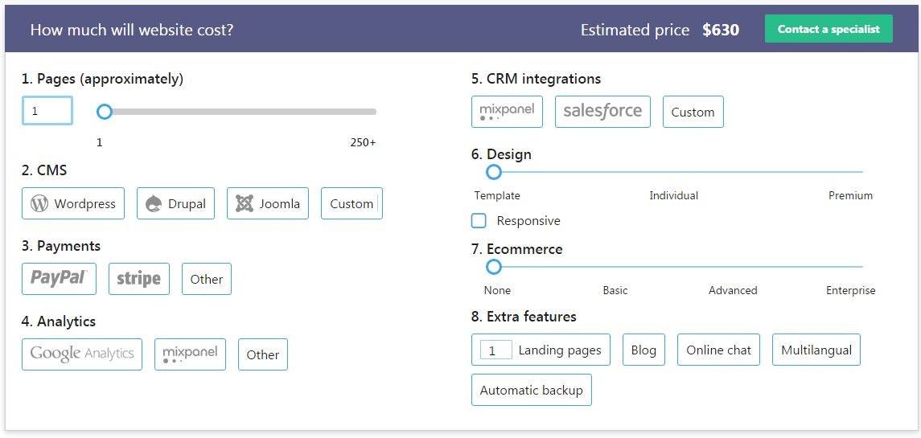Enable the Online chat feature
921x438 pixels.
[718, 350]
